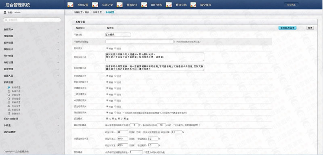
Task: Expand the 业务流水 sidebar section arrow
Action: pyautogui.click(x=58, y=29)
